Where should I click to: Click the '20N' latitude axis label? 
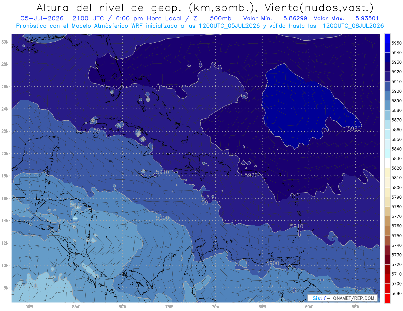(x=5, y=154)
